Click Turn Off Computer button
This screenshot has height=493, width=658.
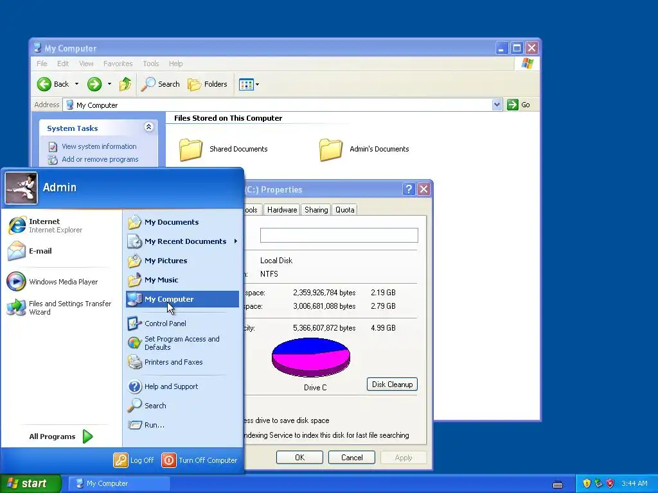coord(200,460)
